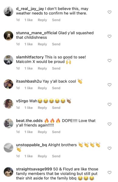Send beat.the.odds comment to someone
Viewport: 118px width, 182px height.
pyautogui.click(x=56, y=132)
